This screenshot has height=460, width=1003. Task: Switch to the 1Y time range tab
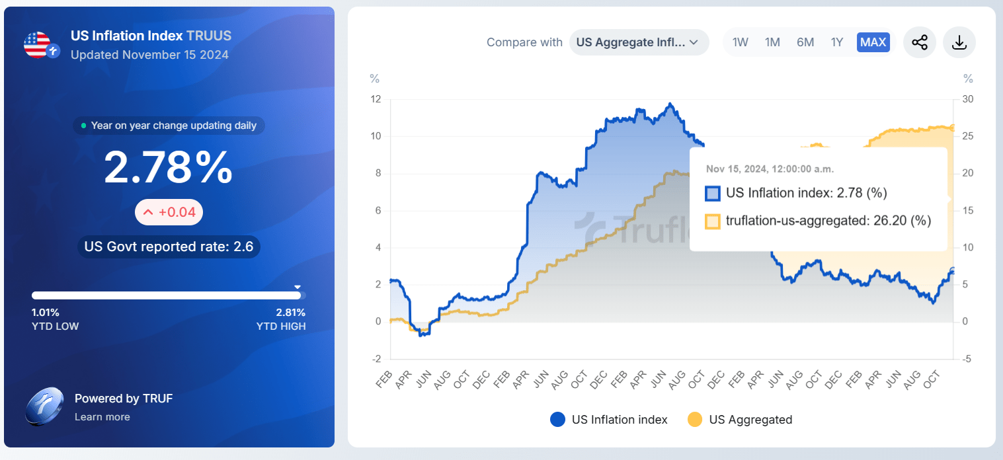coord(837,42)
